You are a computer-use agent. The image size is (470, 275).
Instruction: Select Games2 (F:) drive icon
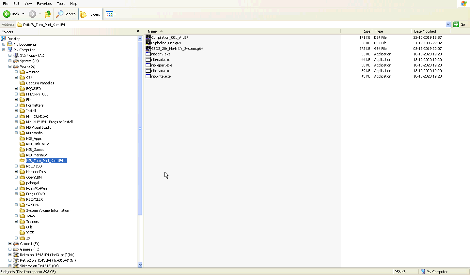16,249
